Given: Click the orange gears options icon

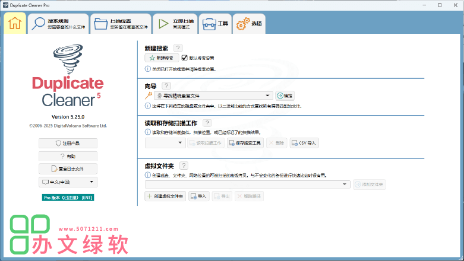Looking at the screenshot, I should coord(243,24).
